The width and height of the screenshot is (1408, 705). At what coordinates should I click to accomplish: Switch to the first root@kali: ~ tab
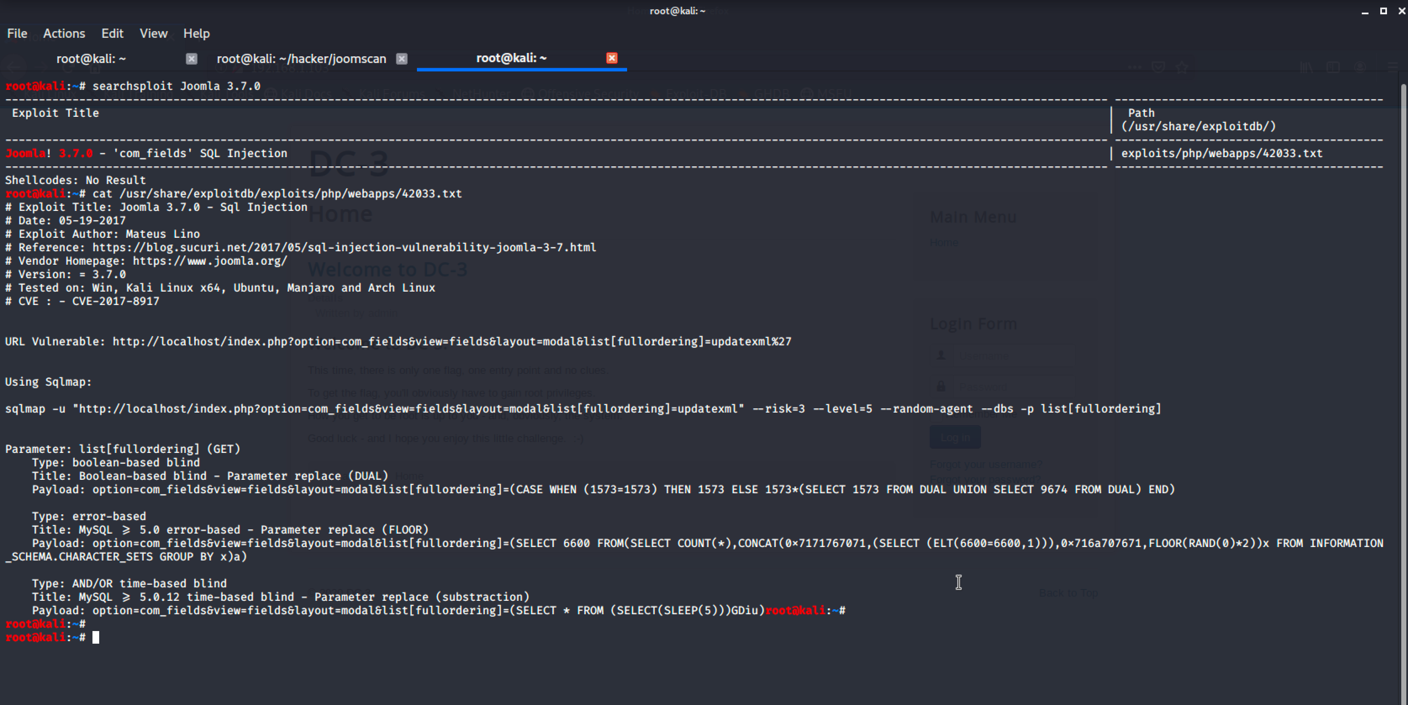click(91, 58)
